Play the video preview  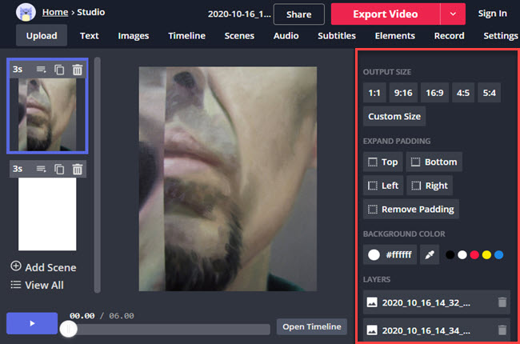(x=32, y=323)
